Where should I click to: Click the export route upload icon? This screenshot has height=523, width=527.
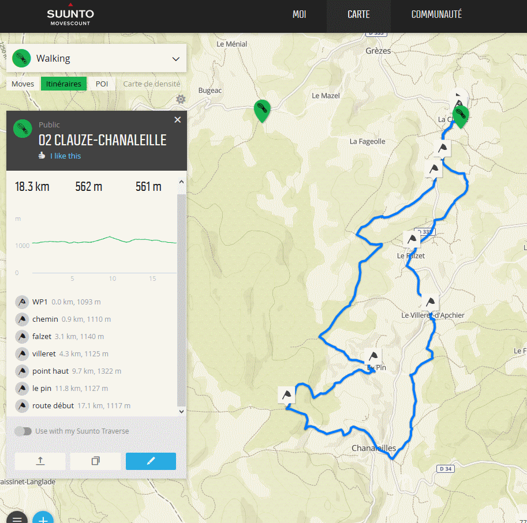click(40, 461)
